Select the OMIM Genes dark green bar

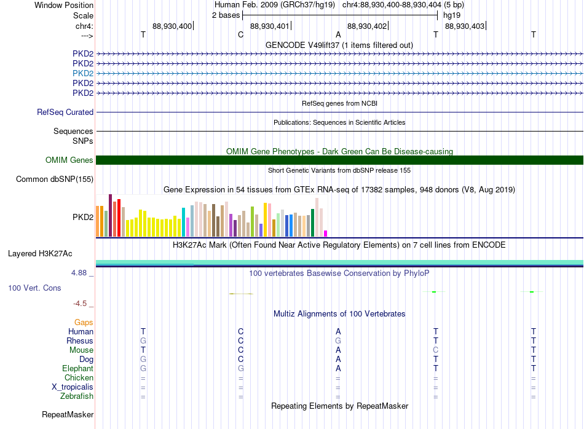tap(339, 160)
